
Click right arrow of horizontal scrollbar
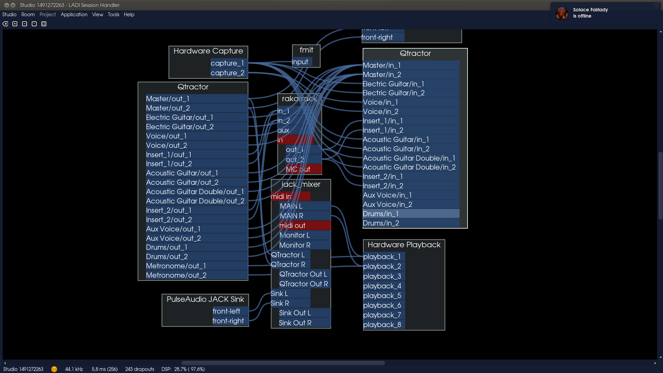[x=655, y=363]
